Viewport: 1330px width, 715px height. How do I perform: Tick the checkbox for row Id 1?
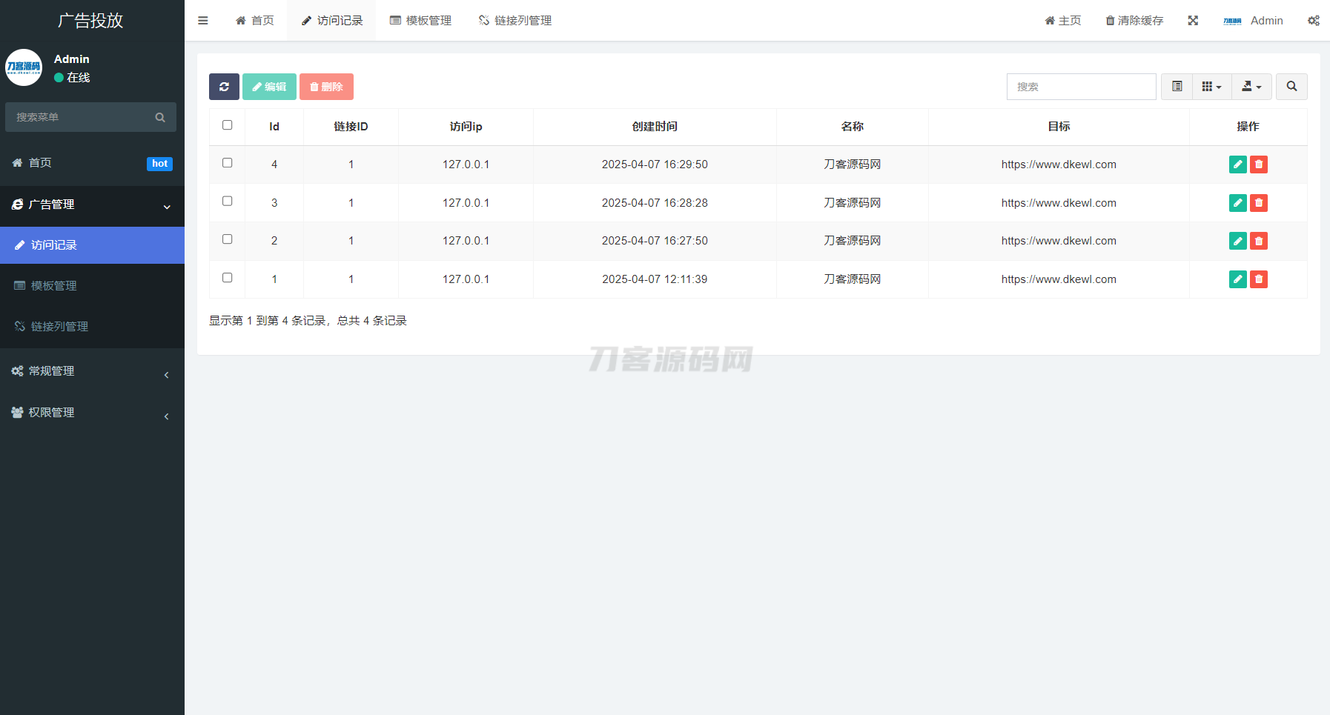(228, 278)
